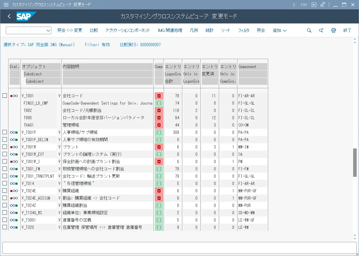Click the 照会 button next to フィルタ

point(261,30)
